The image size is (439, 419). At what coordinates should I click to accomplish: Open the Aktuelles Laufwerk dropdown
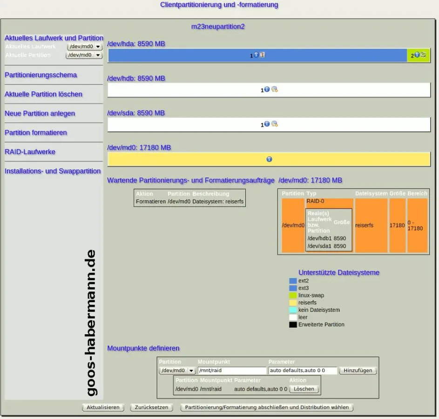(x=85, y=47)
